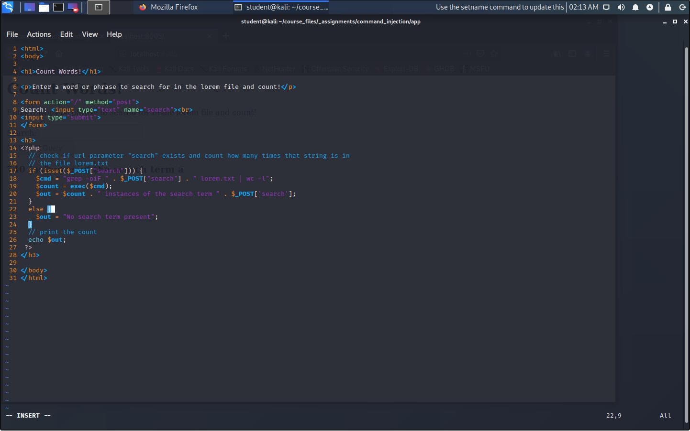690x431 pixels.
Task: Click 'method="post"' on line 8
Action: click(x=111, y=102)
